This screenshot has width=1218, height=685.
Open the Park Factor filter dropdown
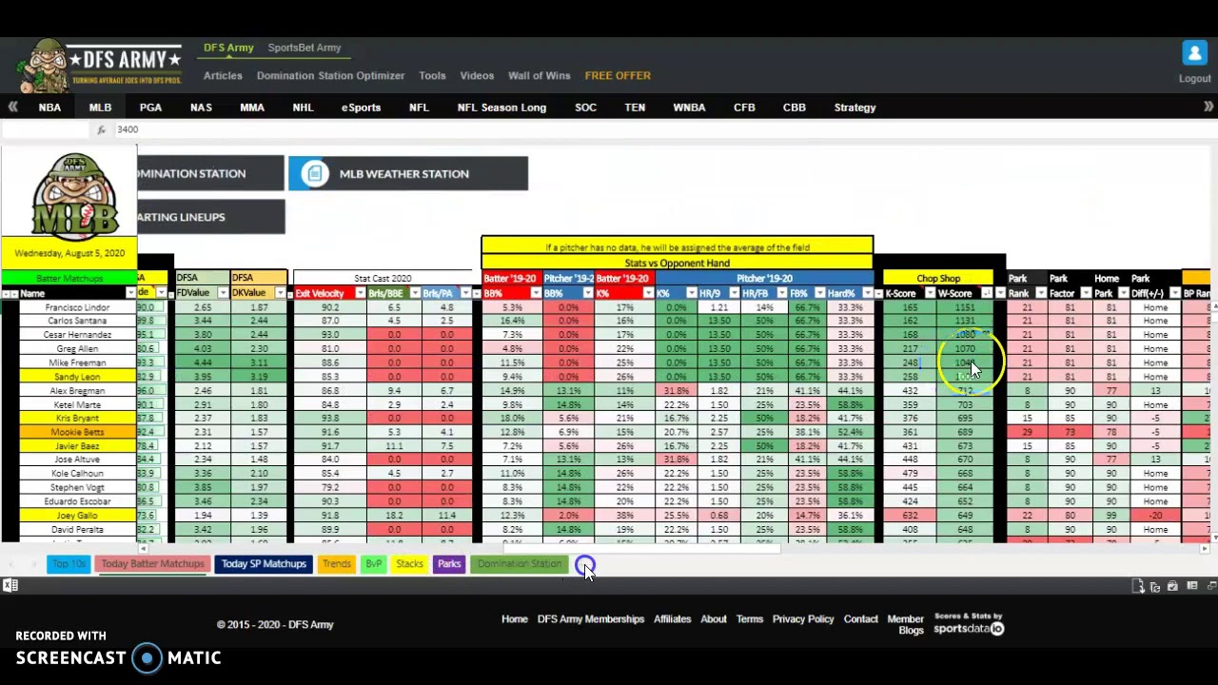(1086, 293)
